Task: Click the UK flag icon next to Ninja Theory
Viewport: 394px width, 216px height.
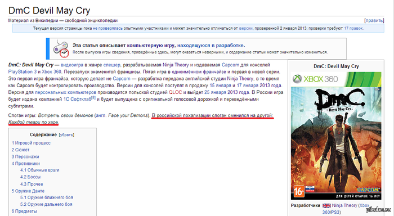Action: [x=326, y=205]
